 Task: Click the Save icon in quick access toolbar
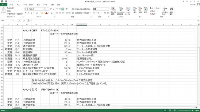[6, 2]
